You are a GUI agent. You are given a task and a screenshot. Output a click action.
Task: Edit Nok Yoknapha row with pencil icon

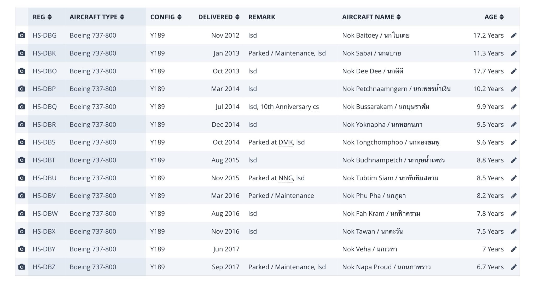(x=514, y=124)
